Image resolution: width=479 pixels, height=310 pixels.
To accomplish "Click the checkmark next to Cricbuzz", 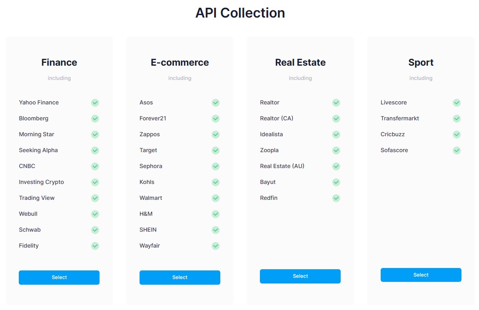I will point(457,135).
